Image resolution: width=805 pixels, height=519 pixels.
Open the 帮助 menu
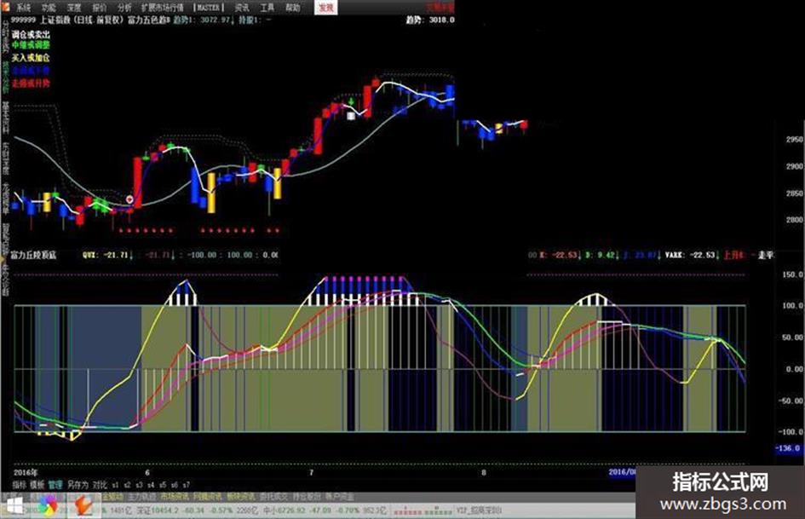pos(293,7)
